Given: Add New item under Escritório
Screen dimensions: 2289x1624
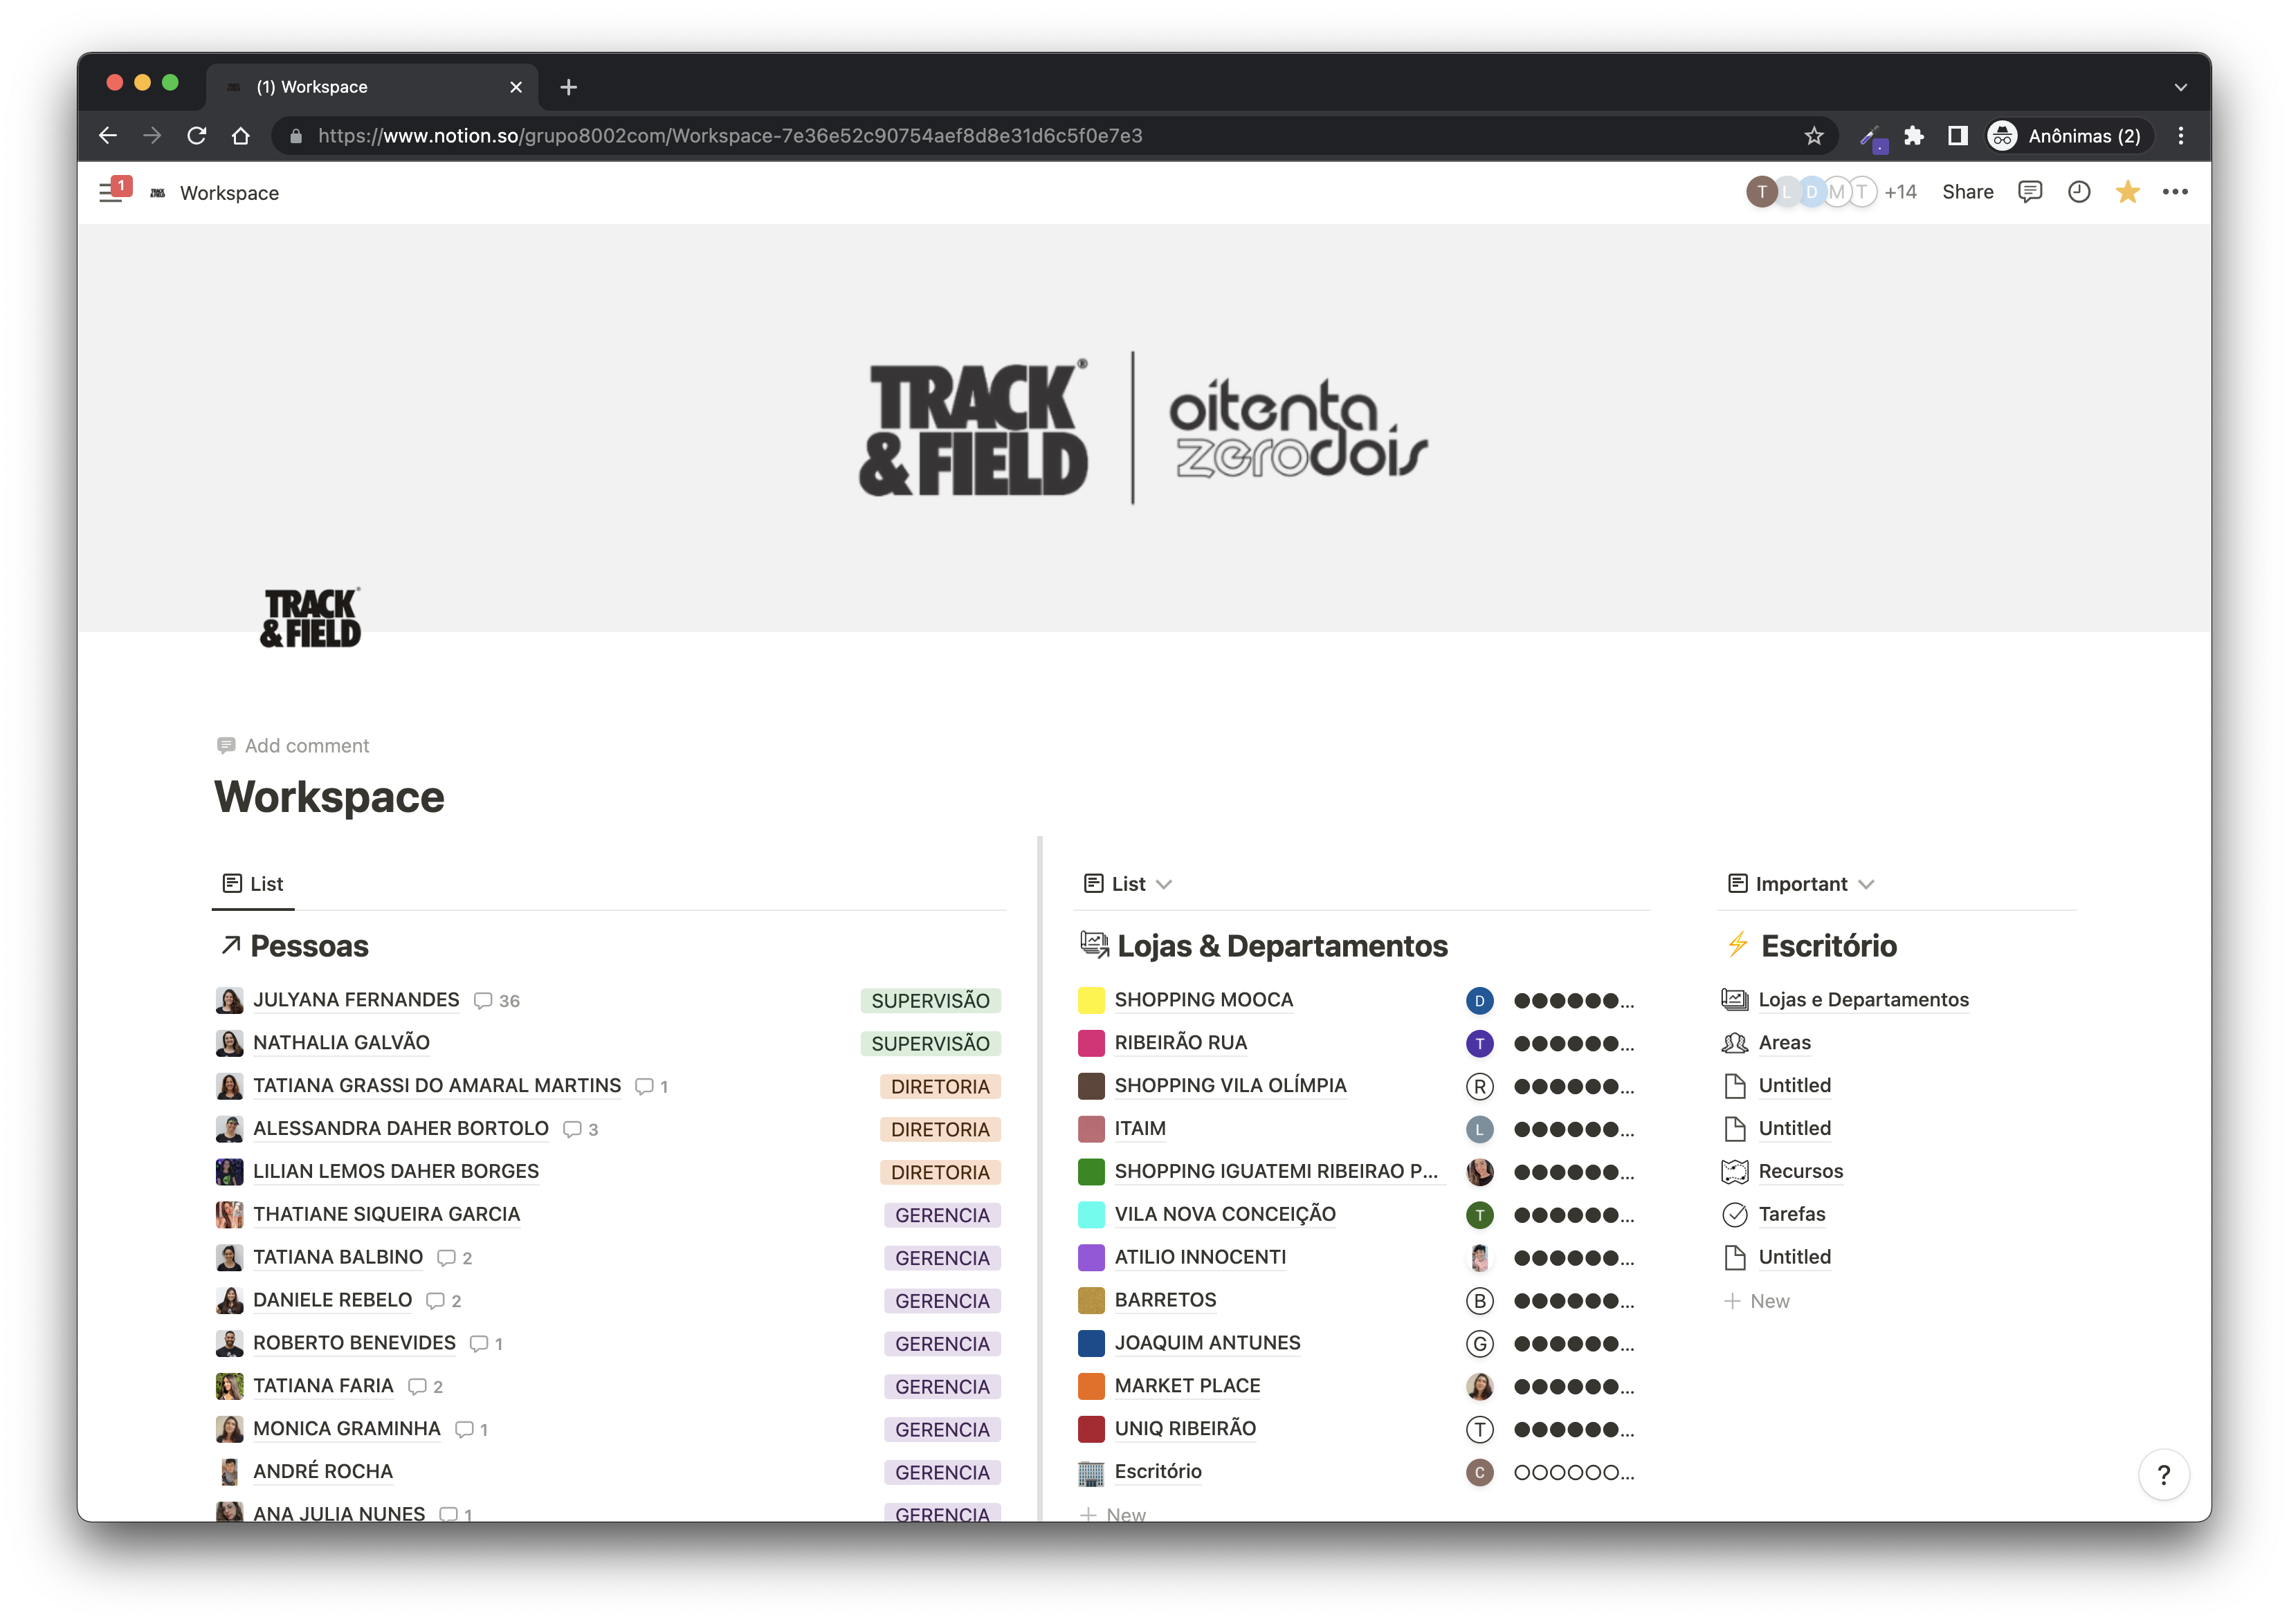Looking at the screenshot, I should 1757,1301.
